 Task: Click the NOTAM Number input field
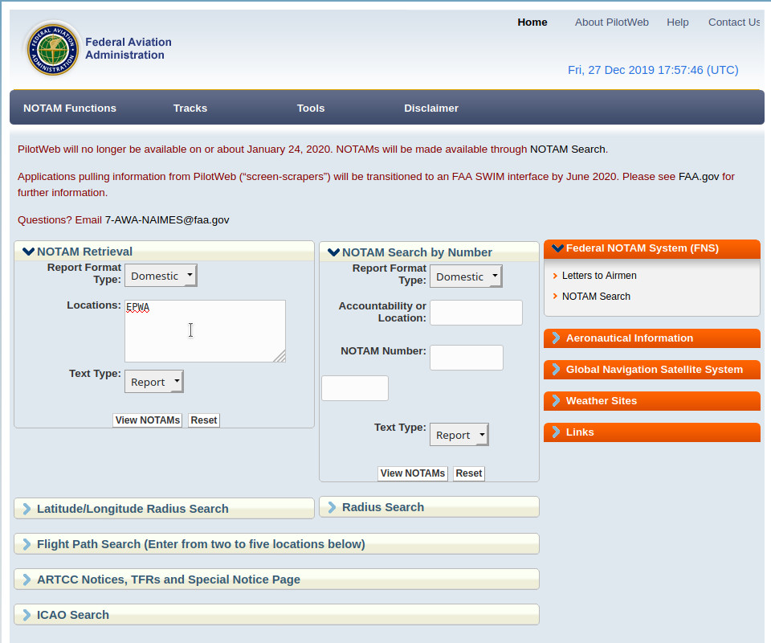click(x=466, y=358)
